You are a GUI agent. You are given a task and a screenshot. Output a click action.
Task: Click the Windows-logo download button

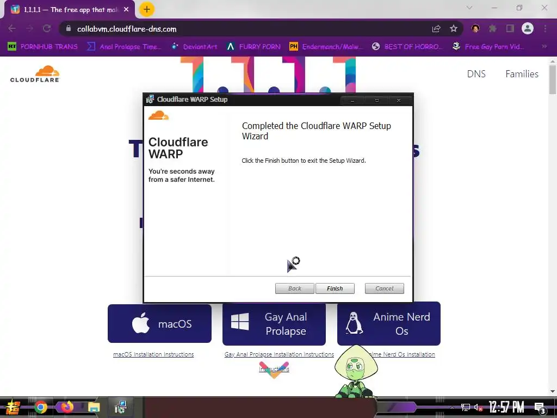(274, 324)
